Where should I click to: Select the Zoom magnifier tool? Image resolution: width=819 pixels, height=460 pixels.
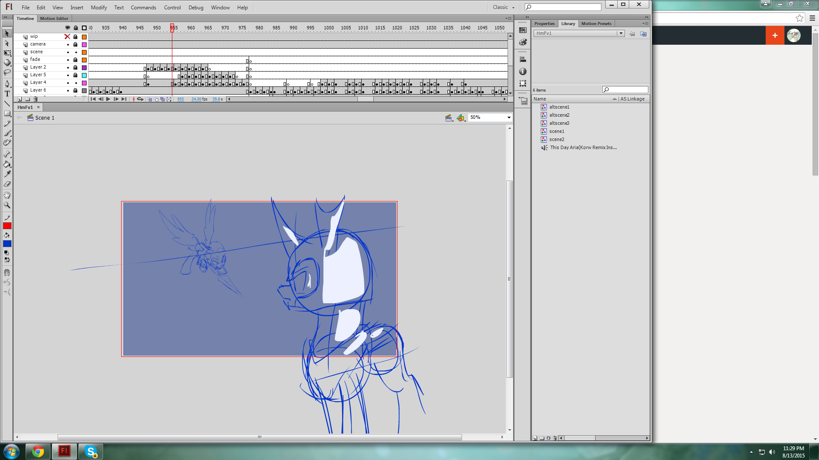[x=7, y=205]
